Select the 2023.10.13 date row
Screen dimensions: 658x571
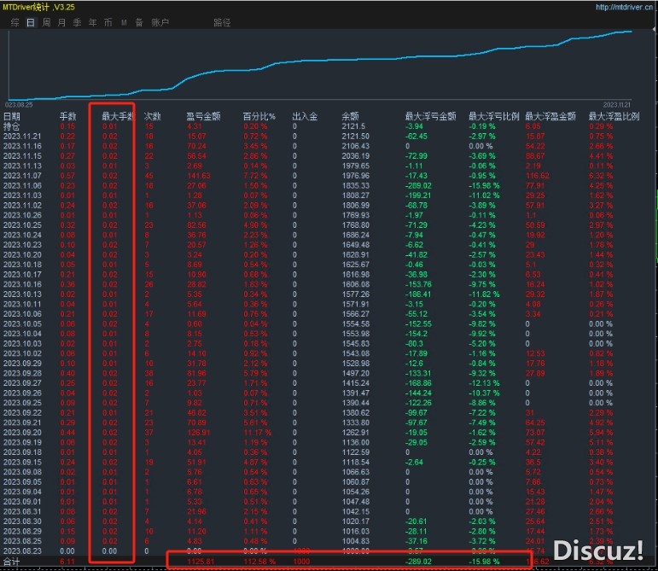click(22, 293)
